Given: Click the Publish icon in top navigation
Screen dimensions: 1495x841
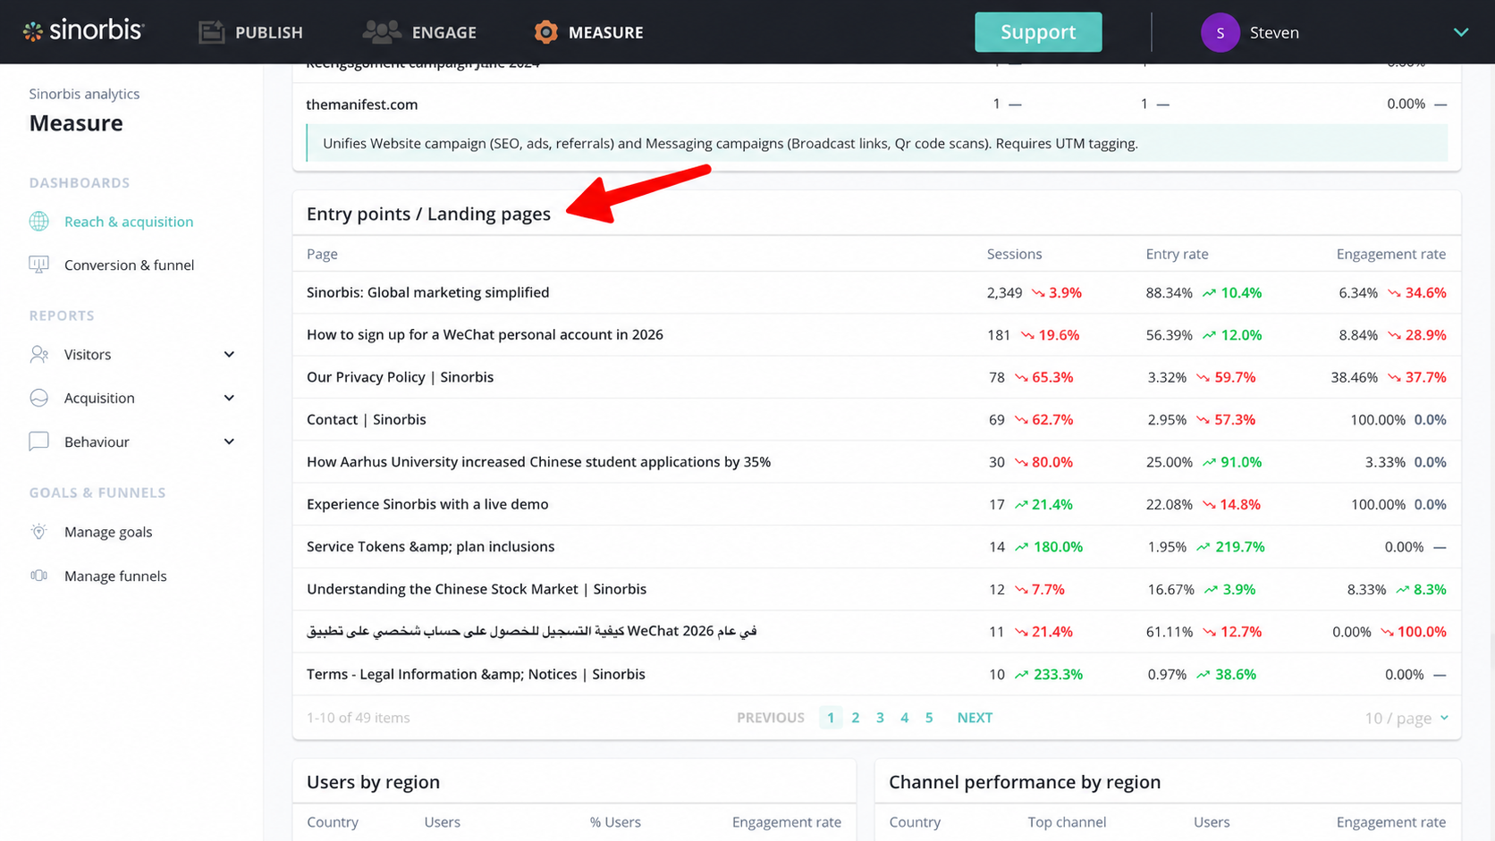Looking at the screenshot, I should [x=212, y=32].
